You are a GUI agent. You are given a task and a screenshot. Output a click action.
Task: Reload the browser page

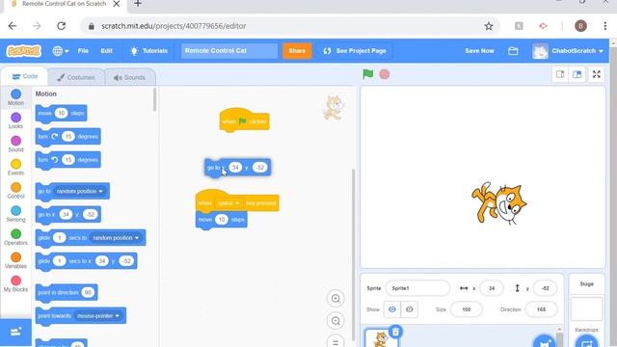(x=62, y=26)
